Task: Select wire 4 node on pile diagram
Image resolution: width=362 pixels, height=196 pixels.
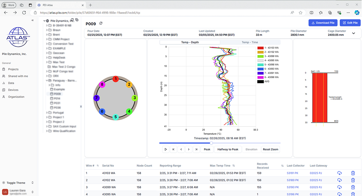Action: pyautogui.click(x=129, y=111)
